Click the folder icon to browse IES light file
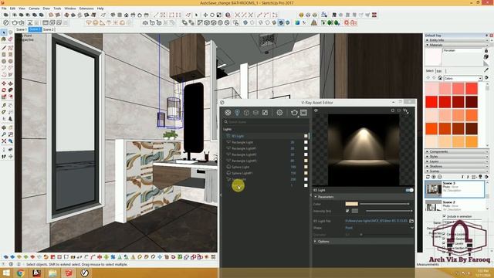The width and height of the screenshot is (494, 278). pyautogui.click(x=411, y=221)
